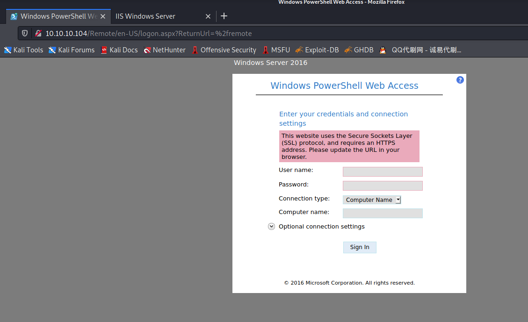This screenshot has height=322, width=528.
Task: Open the GHDB bookmark
Action: [359, 50]
